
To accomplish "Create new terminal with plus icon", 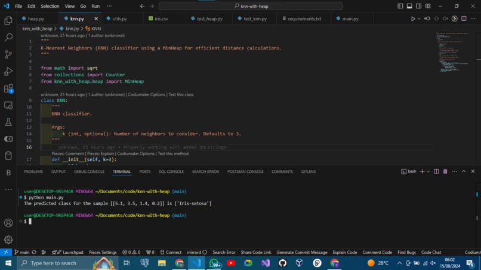I will (x=422, y=172).
